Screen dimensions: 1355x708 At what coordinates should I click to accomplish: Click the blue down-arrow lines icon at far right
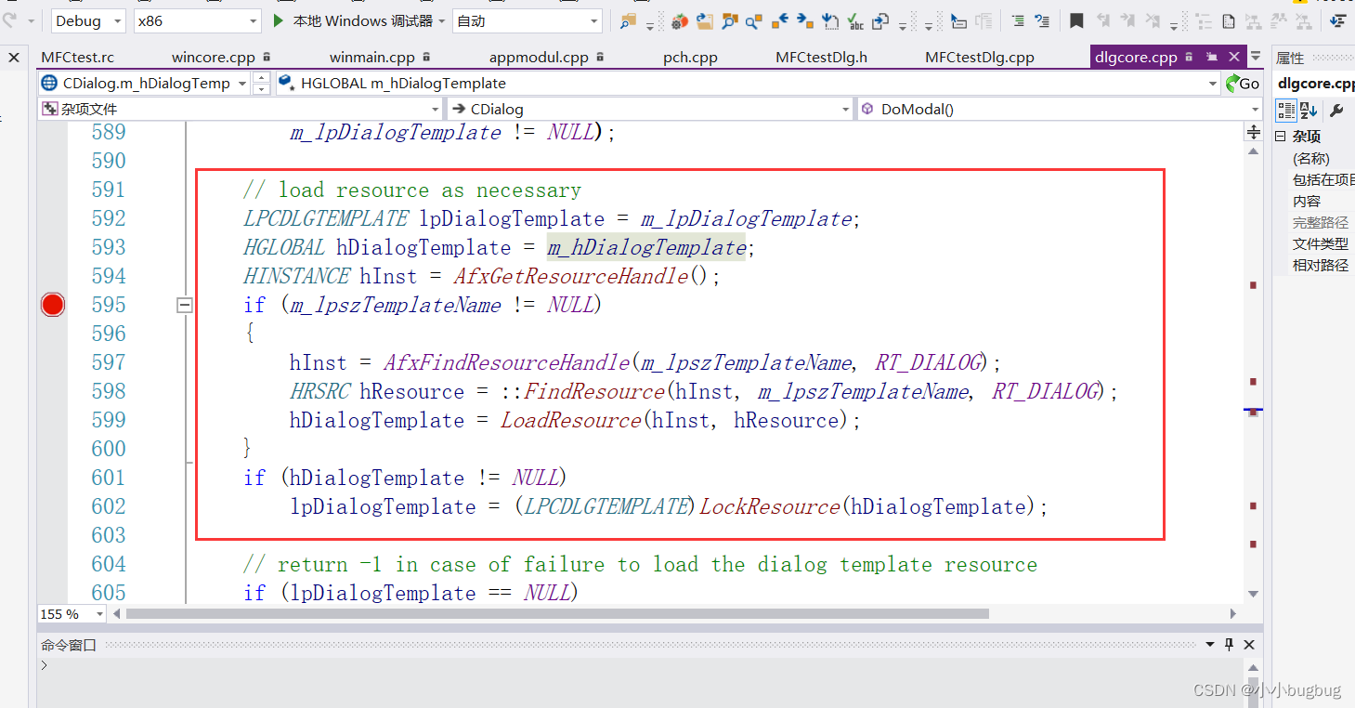(x=1338, y=20)
